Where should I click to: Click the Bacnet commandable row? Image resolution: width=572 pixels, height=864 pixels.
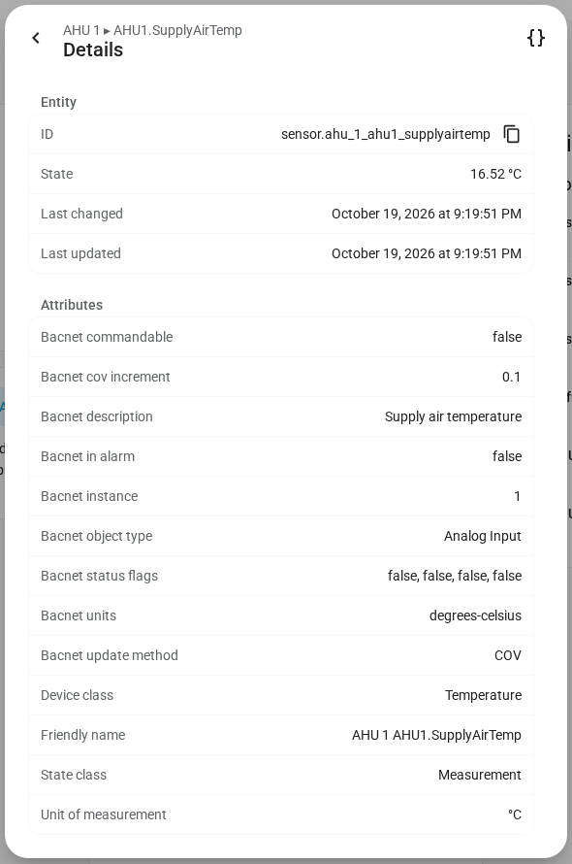tap(281, 337)
